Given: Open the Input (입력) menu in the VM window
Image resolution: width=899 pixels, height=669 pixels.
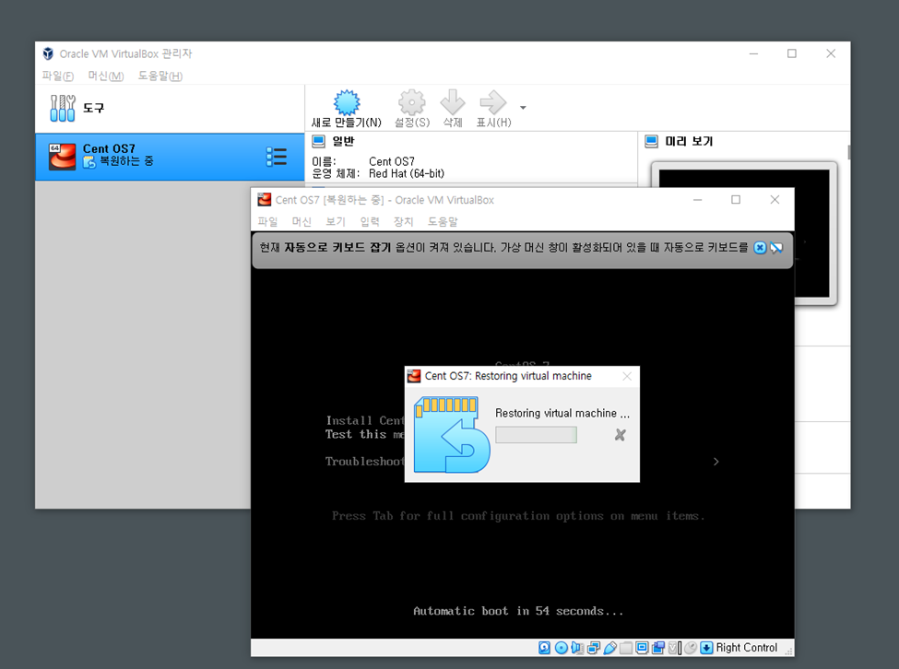Looking at the screenshot, I should point(370,221).
